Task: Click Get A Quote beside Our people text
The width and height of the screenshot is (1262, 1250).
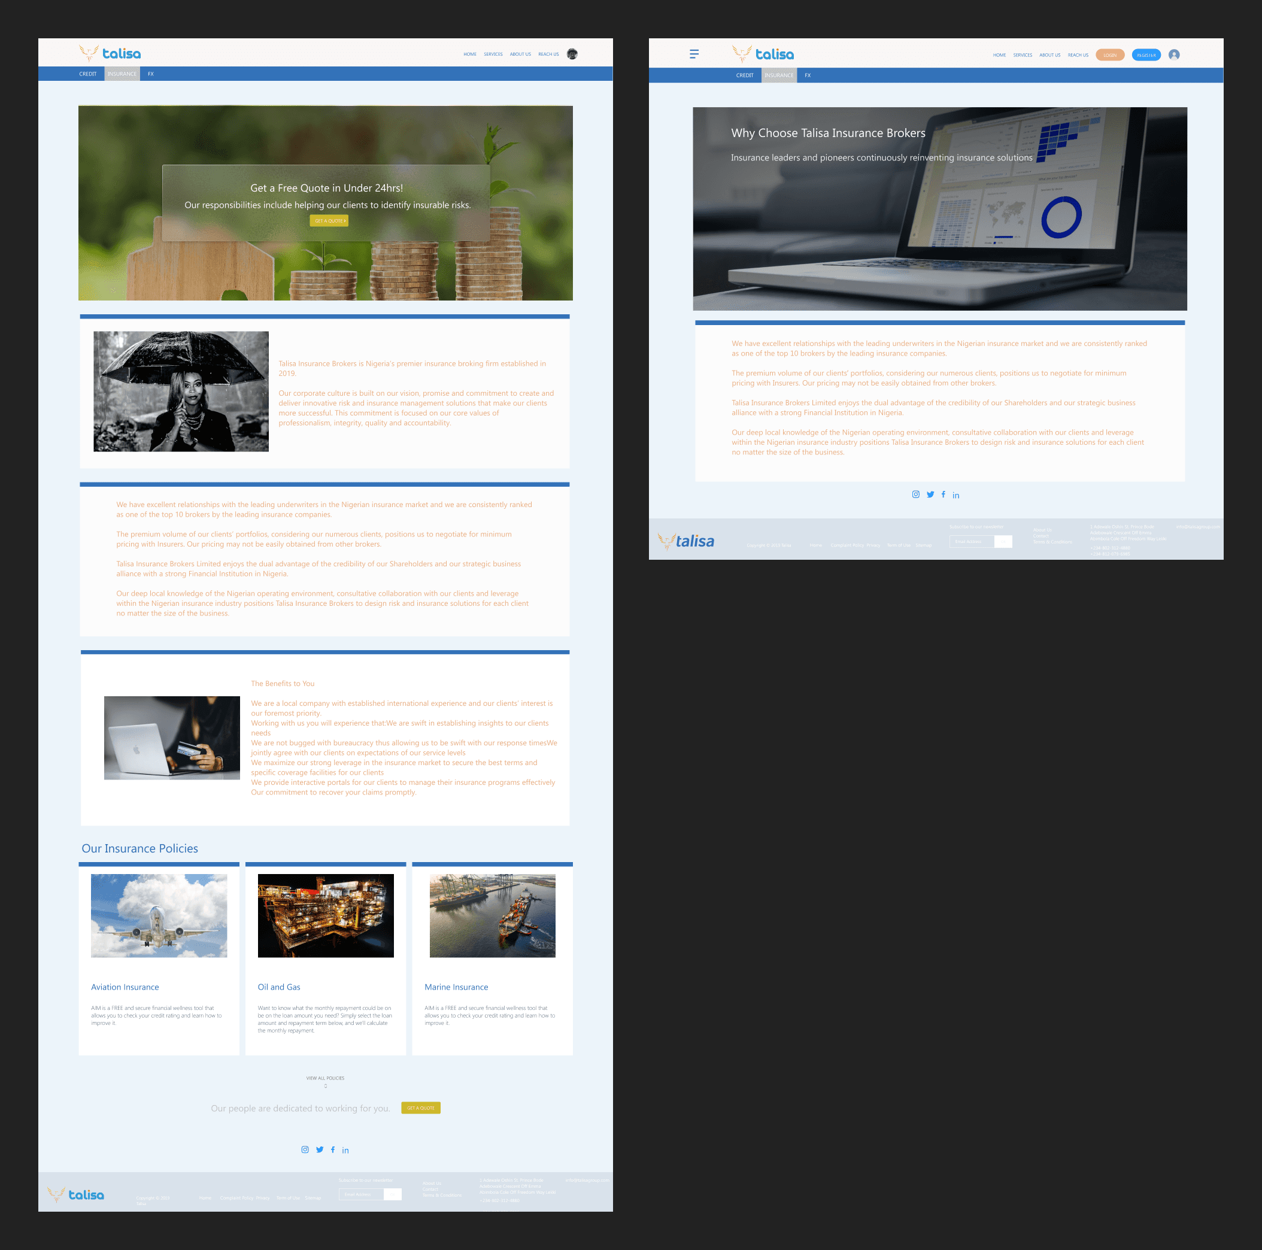Action: (421, 1108)
